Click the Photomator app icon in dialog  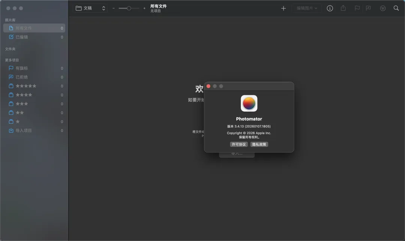tap(249, 103)
